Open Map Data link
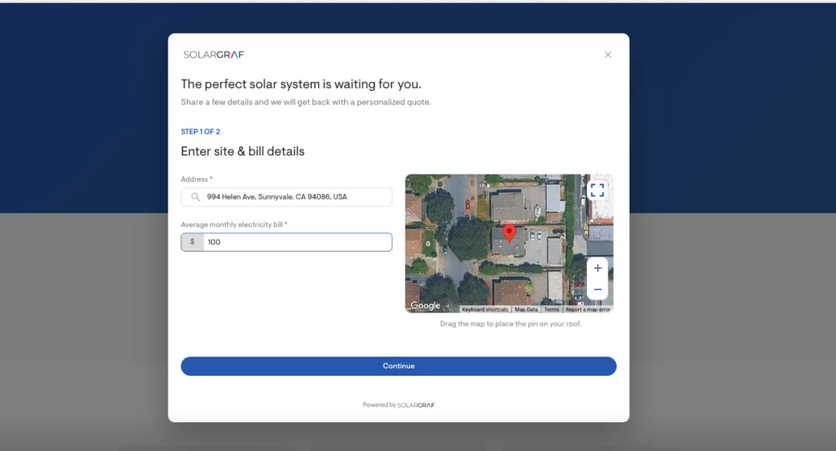Image resolution: width=836 pixels, height=451 pixels. [526, 309]
